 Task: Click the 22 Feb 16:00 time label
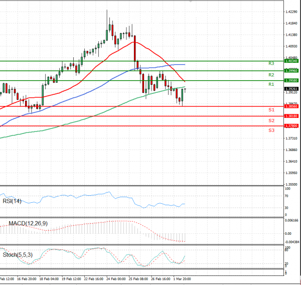94,279
